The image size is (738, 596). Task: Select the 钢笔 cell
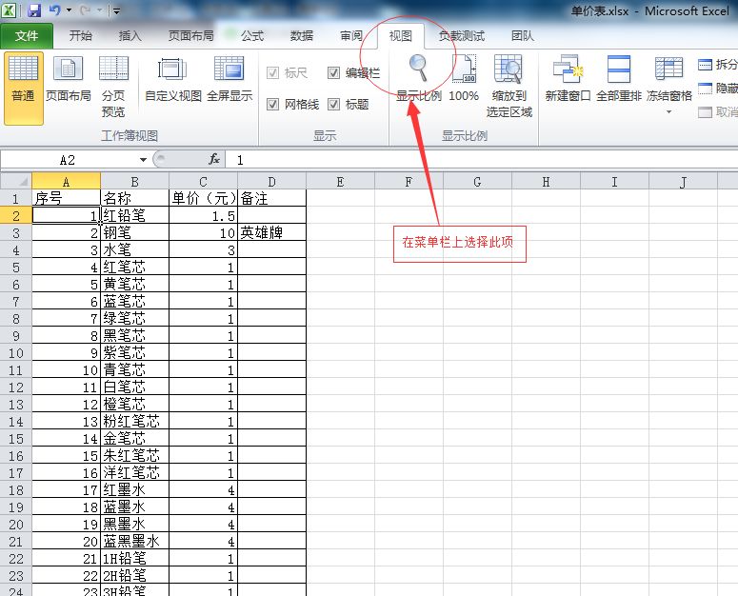coord(134,233)
